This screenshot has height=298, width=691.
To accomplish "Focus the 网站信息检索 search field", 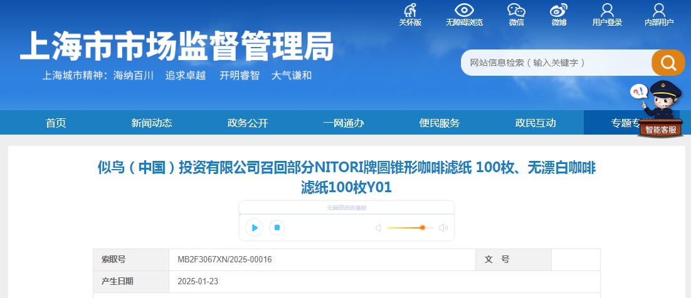I will pyautogui.click(x=556, y=63).
